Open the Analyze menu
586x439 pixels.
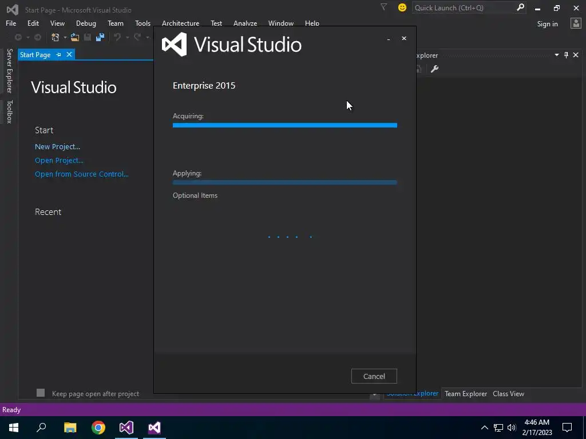tap(245, 23)
